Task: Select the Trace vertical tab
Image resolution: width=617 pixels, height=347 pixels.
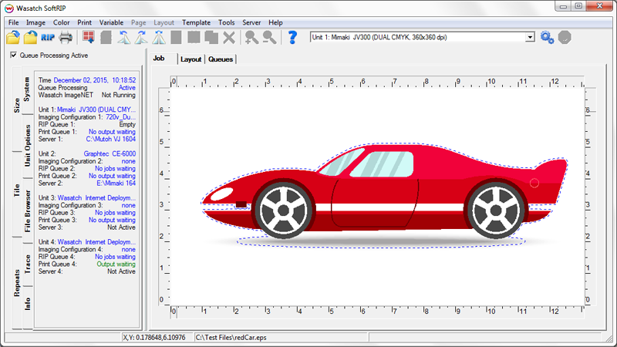Action: click(x=27, y=263)
